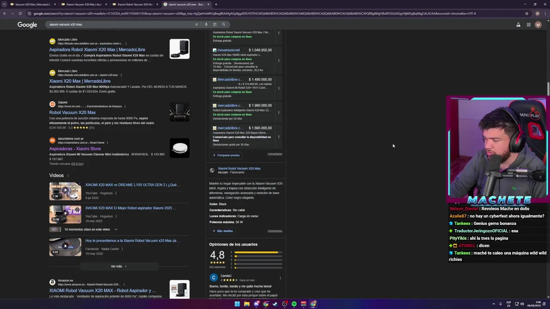
Task: Click the Google search text field
Action: (120, 24)
